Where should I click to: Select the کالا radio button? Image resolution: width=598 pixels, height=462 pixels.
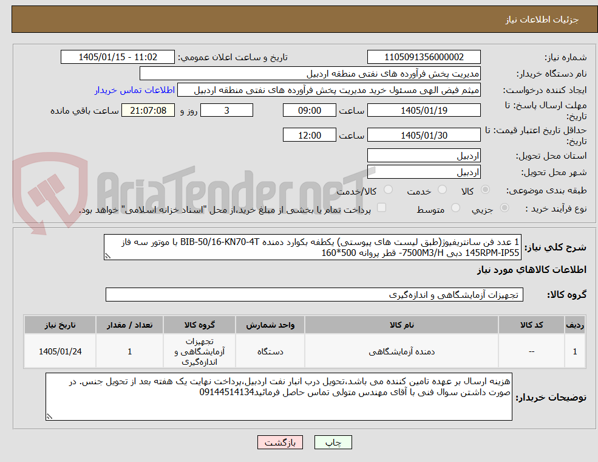click(x=486, y=190)
